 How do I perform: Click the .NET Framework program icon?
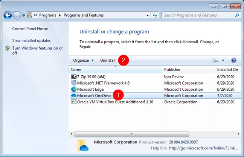(x=73, y=83)
